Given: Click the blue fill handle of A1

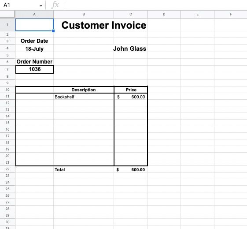Looking at the screenshot, I should [53, 31].
